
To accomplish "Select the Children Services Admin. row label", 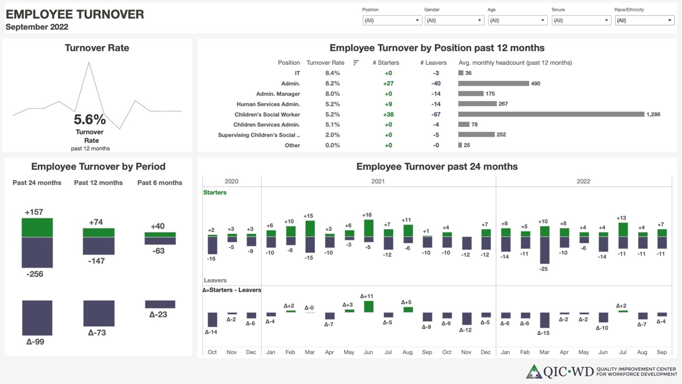I will click(x=267, y=125).
